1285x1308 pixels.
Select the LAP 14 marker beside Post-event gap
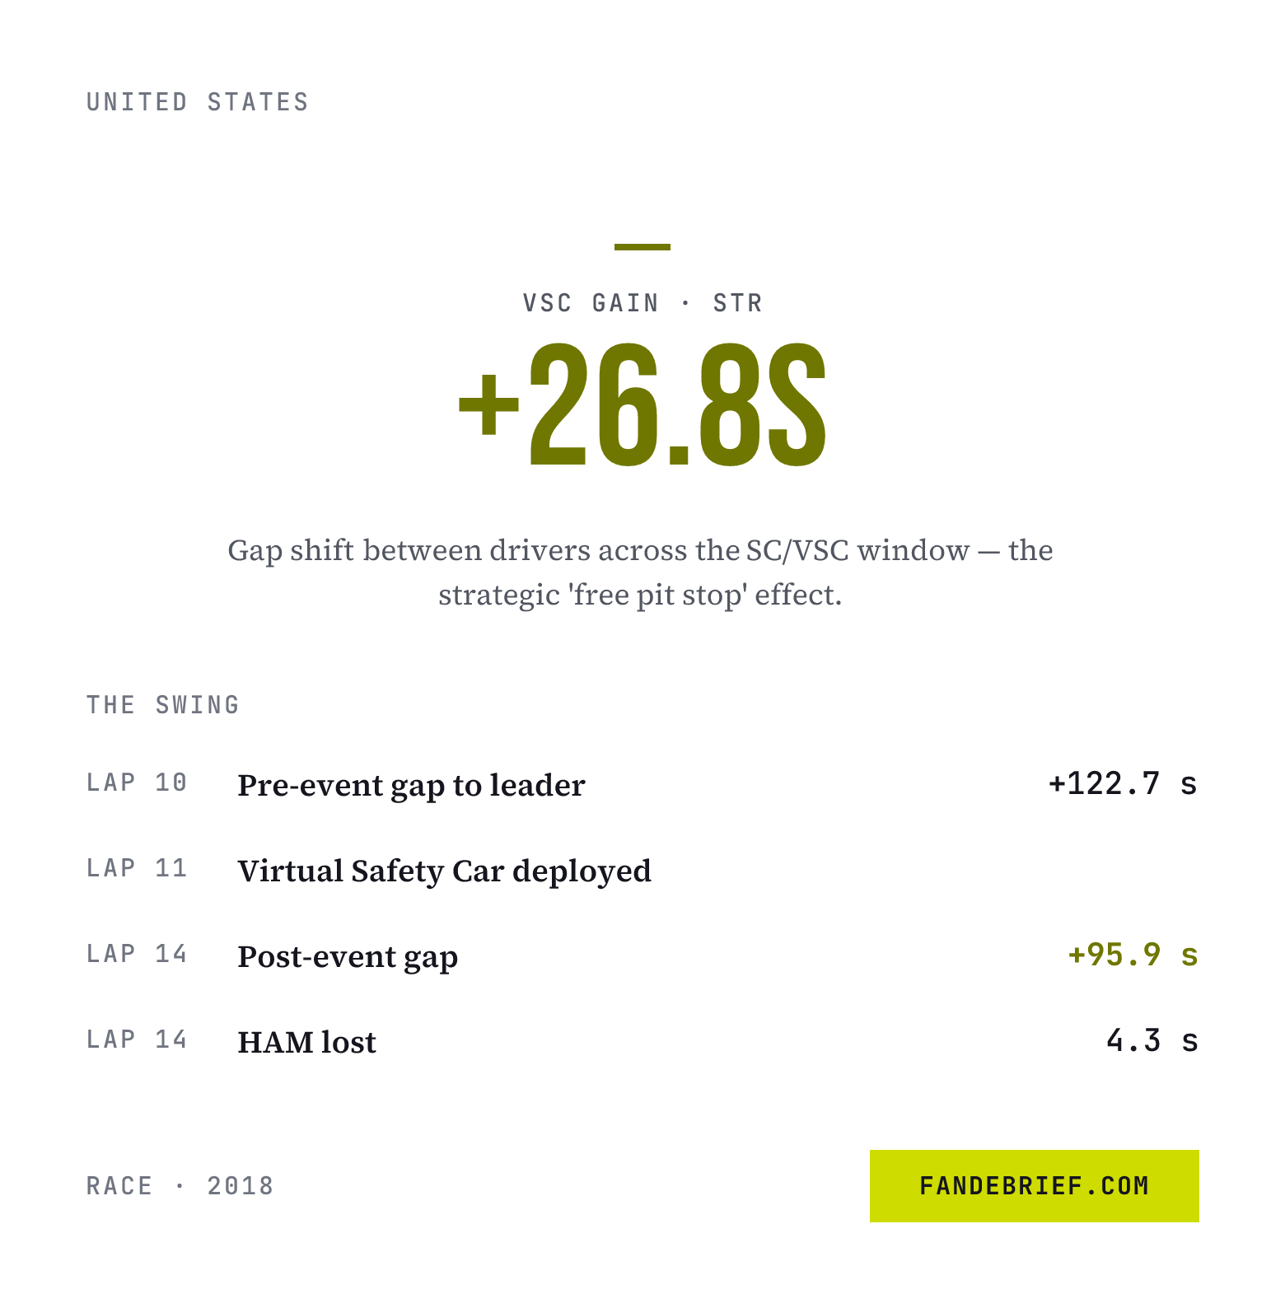138,954
